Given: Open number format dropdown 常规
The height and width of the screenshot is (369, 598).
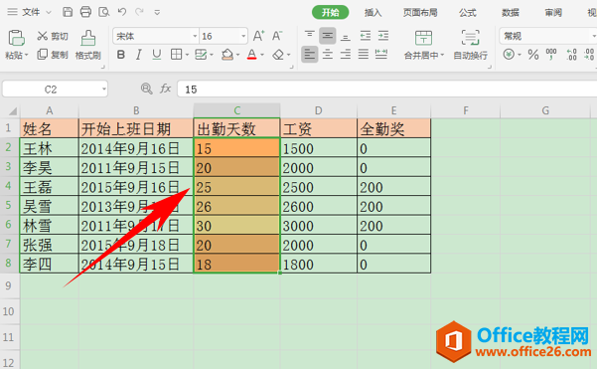Looking at the screenshot, I should click(594, 36).
